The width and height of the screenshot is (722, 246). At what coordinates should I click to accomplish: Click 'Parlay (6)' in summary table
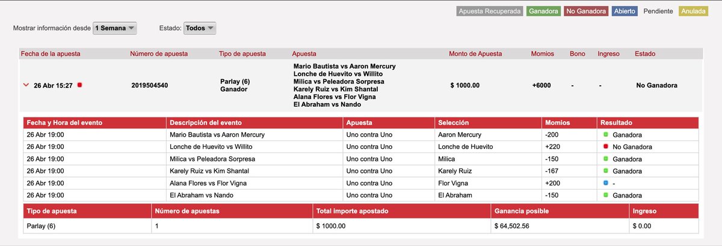click(42, 226)
